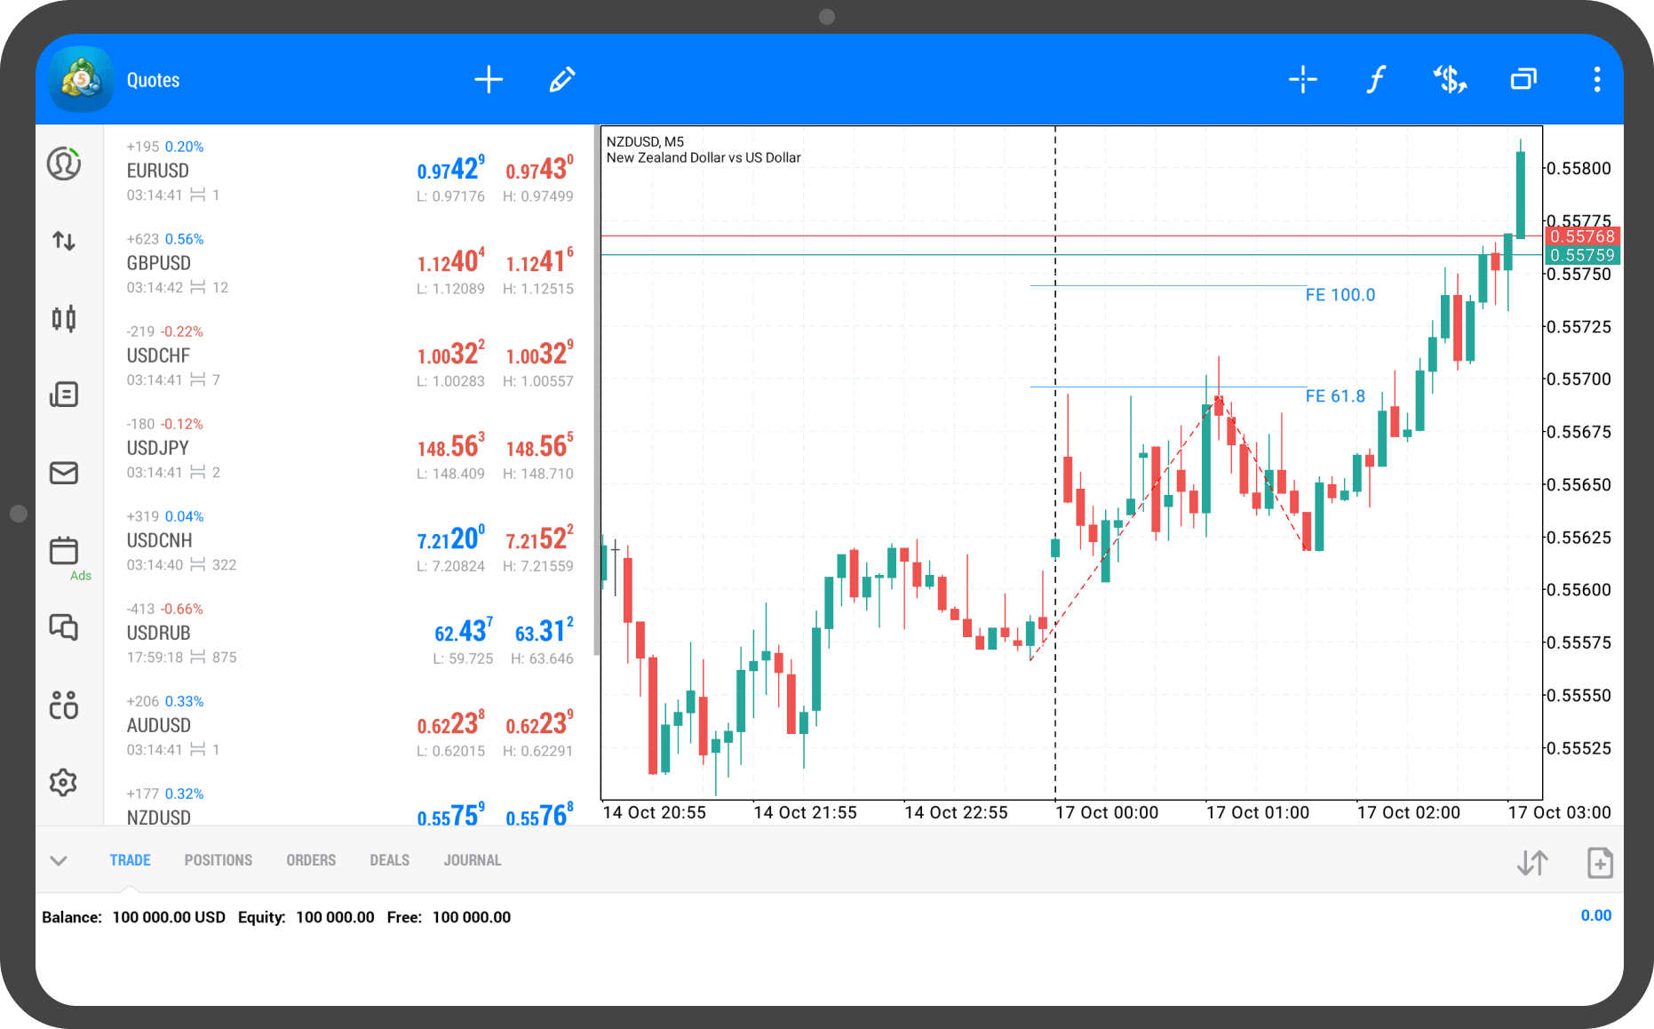Open settings gear in sidebar
Image resolution: width=1654 pixels, height=1029 pixels.
click(64, 783)
